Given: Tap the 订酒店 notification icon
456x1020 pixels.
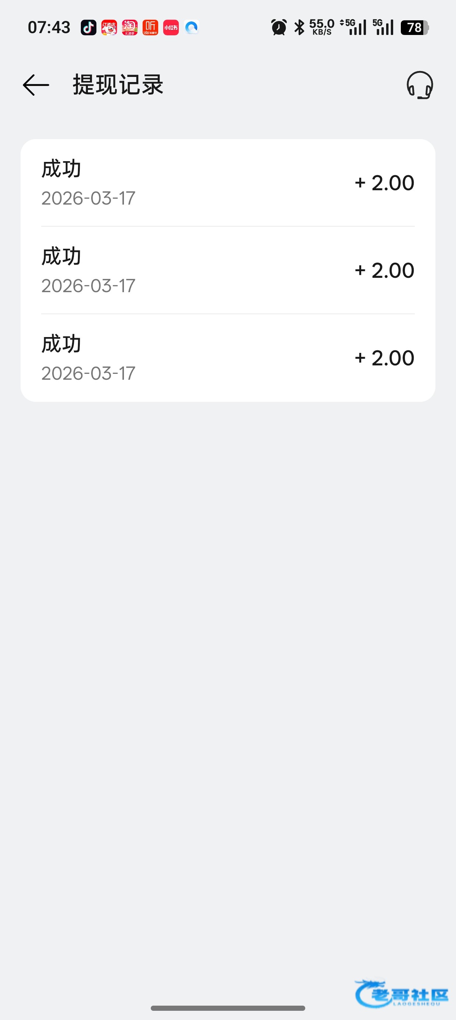Looking at the screenshot, I should click(x=109, y=28).
